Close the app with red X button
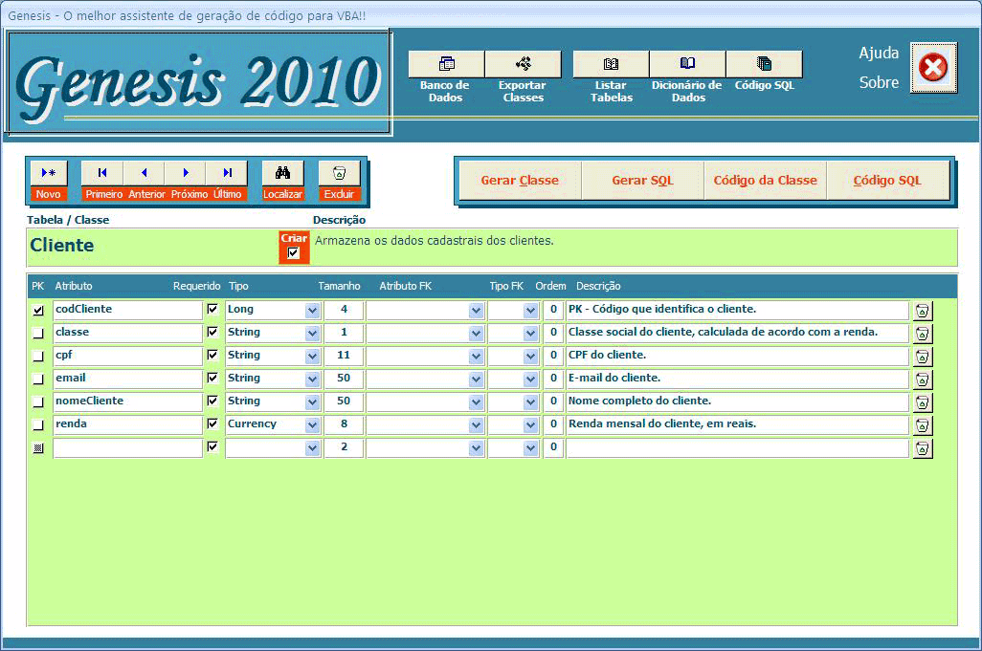The height and width of the screenshot is (651, 982). coord(933,68)
